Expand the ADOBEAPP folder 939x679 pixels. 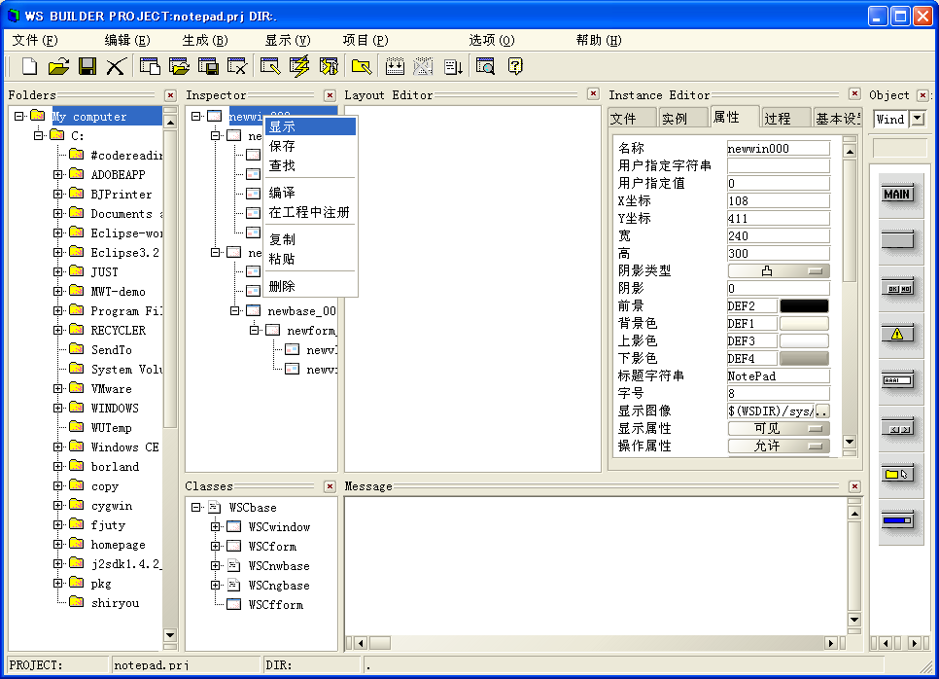point(57,174)
